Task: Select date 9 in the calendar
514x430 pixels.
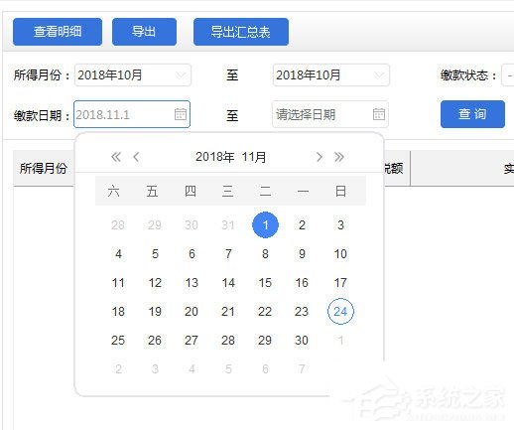Action: click(x=302, y=254)
